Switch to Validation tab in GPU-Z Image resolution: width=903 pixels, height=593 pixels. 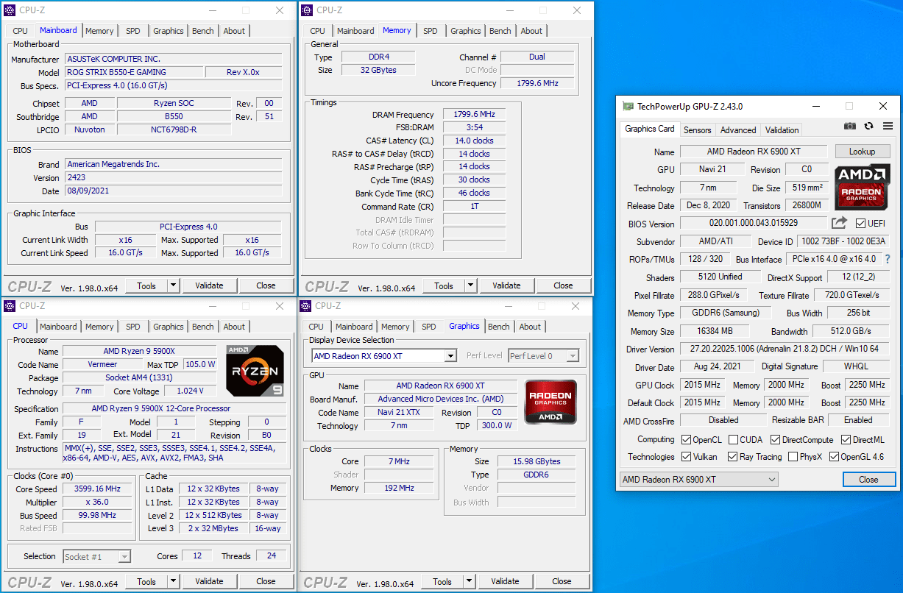pyautogui.click(x=782, y=130)
